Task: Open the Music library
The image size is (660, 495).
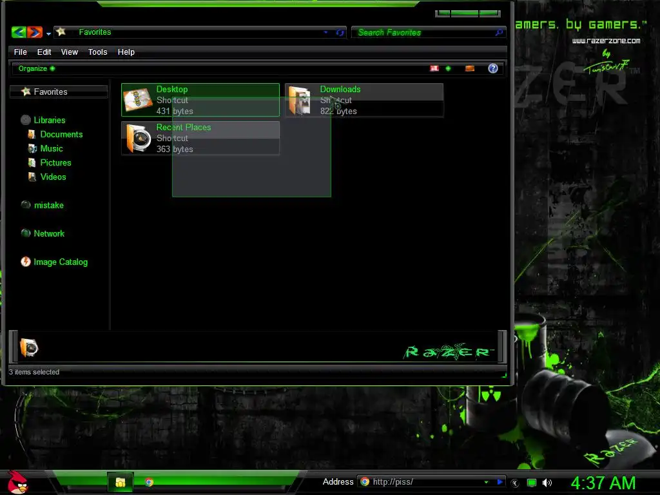Action: click(x=52, y=149)
